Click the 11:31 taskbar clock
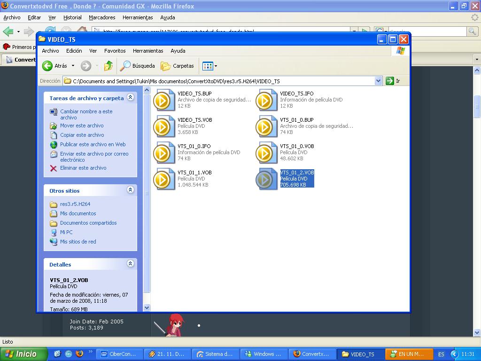 [468, 354]
